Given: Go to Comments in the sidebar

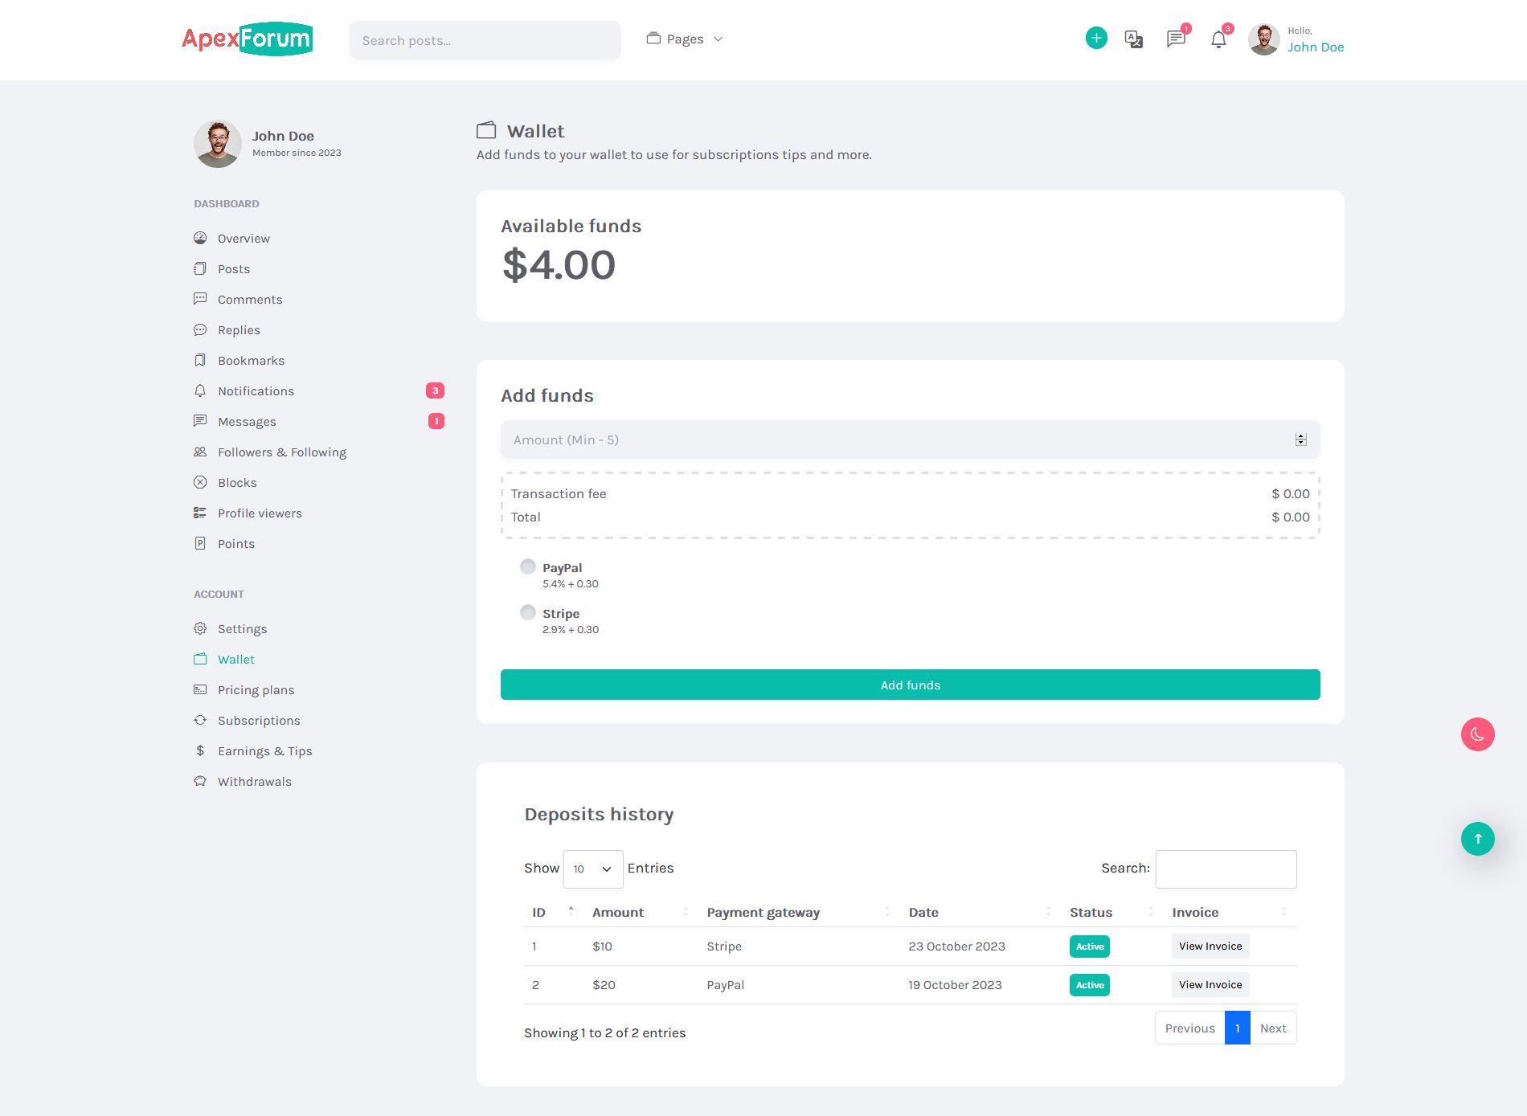Looking at the screenshot, I should (250, 300).
